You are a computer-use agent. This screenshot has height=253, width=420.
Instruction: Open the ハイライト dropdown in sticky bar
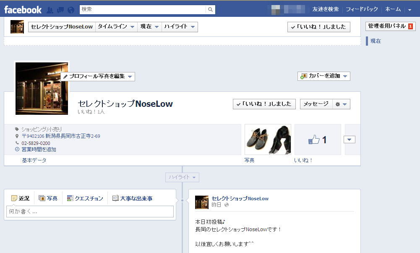[x=180, y=27]
